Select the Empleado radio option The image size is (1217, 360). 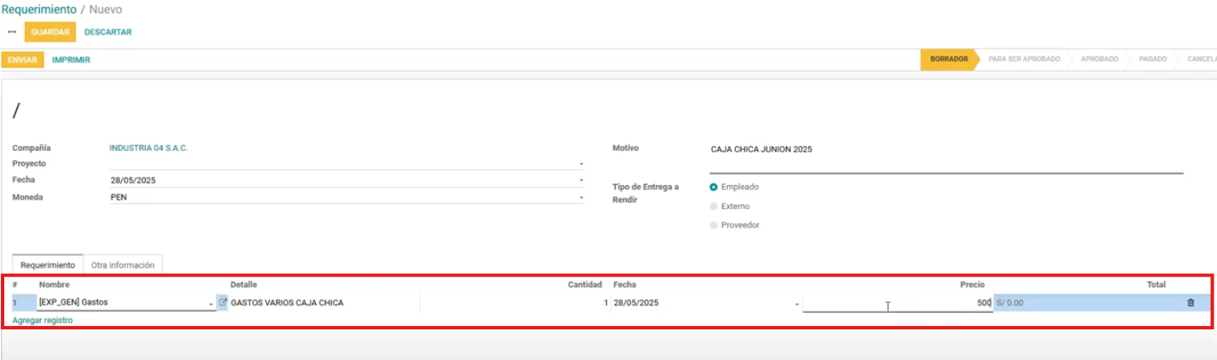(713, 187)
